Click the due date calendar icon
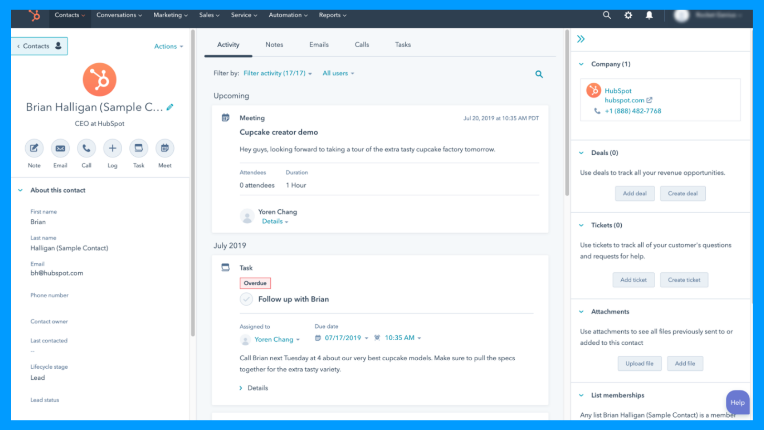The width and height of the screenshot is (764, 430). 318,338
